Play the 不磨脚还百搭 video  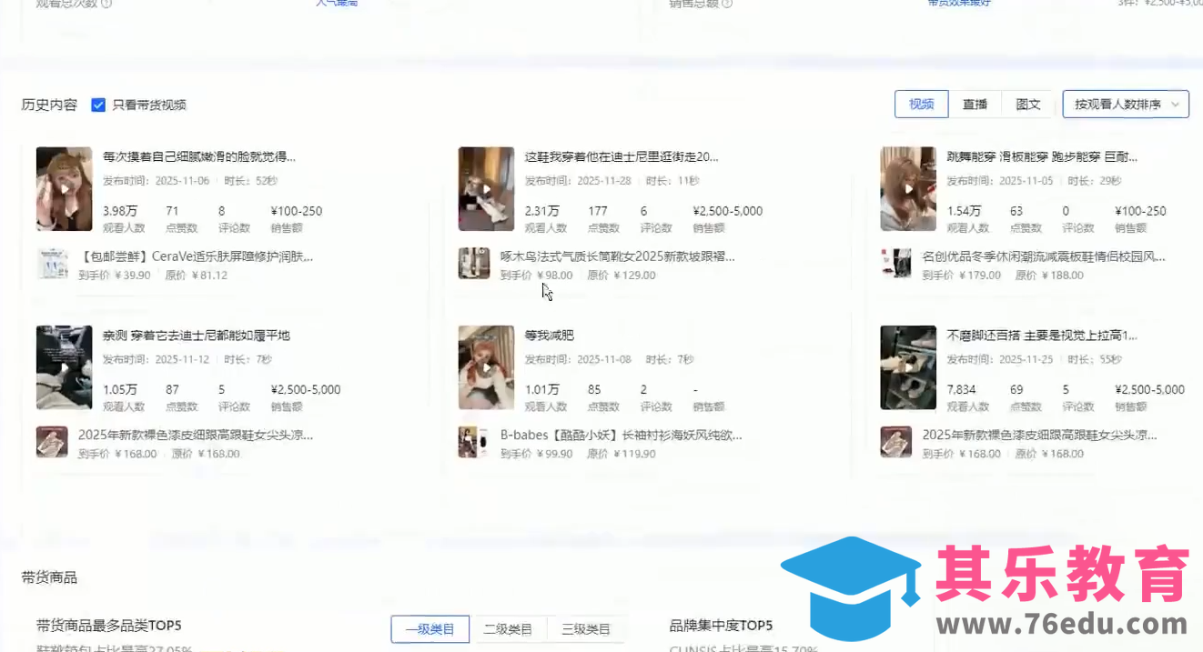[x=908, y=366]
